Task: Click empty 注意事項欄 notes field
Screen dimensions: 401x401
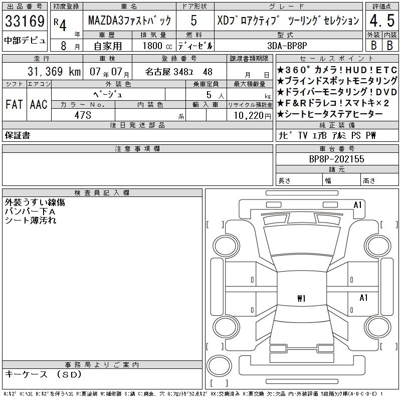Action: pyautogui.click(x=137, y=169)
